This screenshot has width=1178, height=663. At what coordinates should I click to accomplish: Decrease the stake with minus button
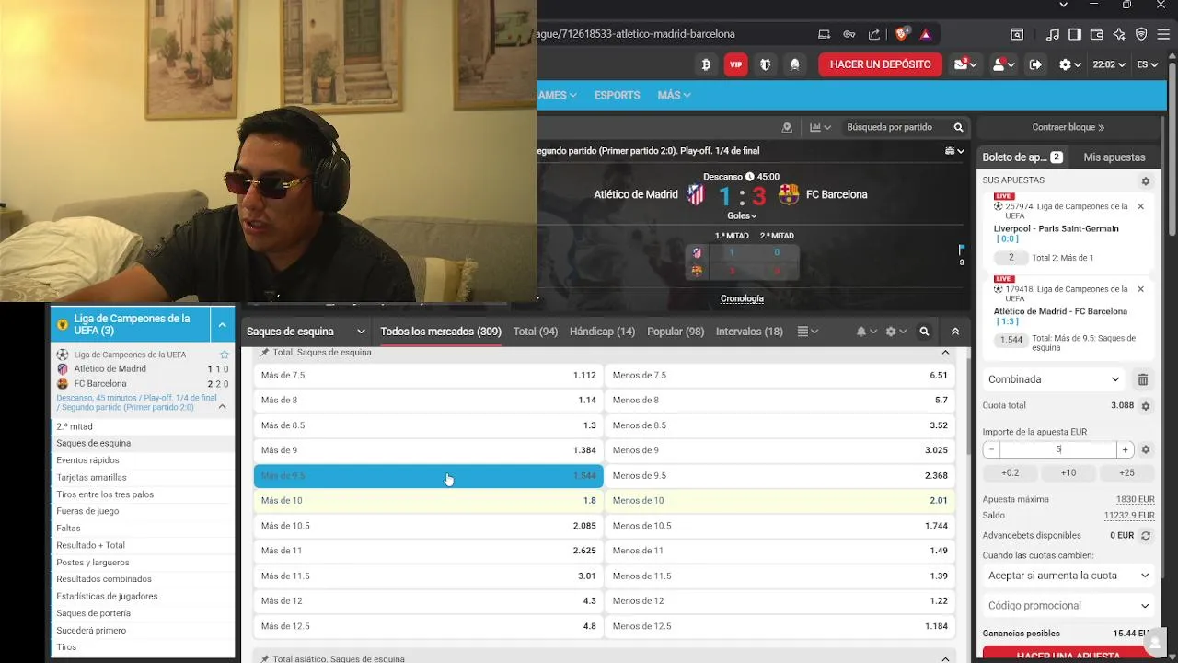coord(991,449)
